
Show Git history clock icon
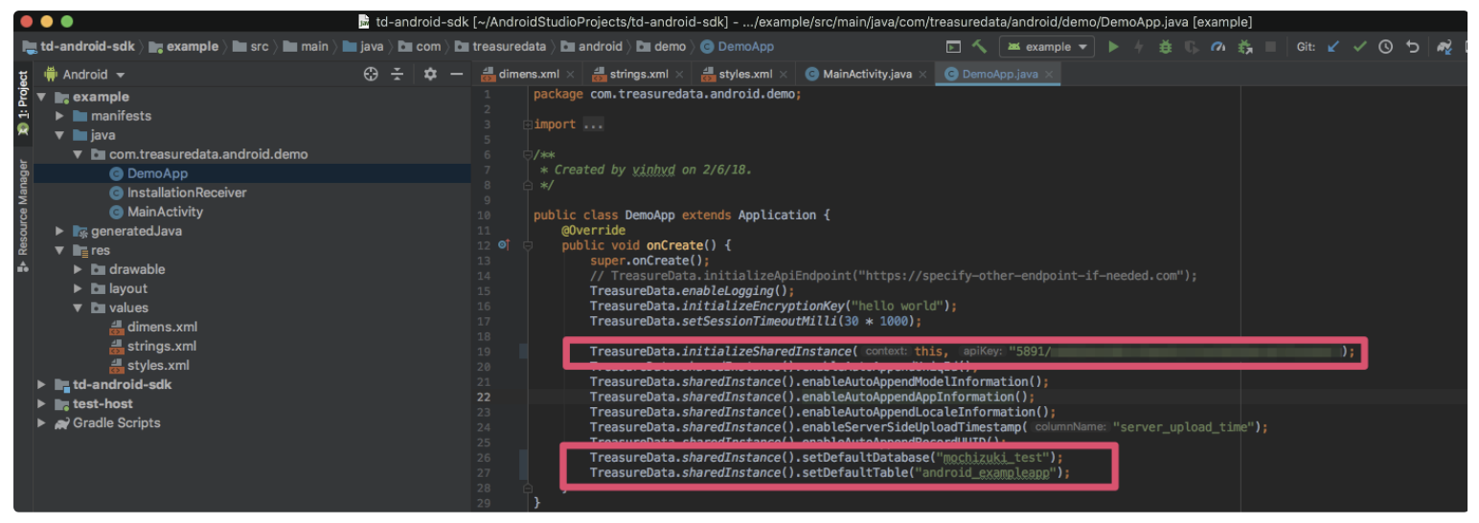pos(1385,47)
